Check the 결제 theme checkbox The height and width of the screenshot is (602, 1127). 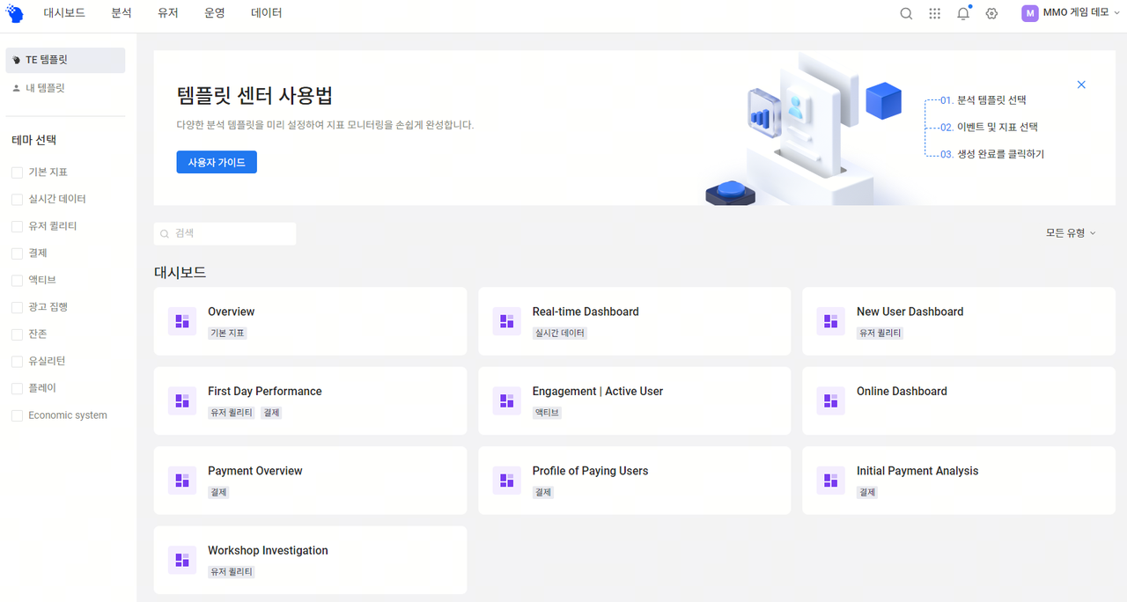click(17, 253)
